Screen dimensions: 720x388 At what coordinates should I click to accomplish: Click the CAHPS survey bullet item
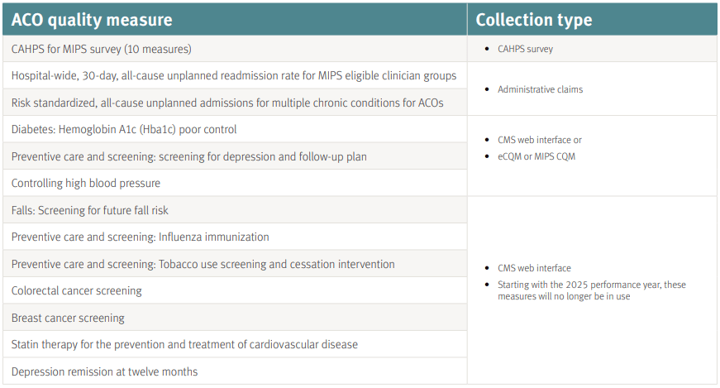pos(525,49)
